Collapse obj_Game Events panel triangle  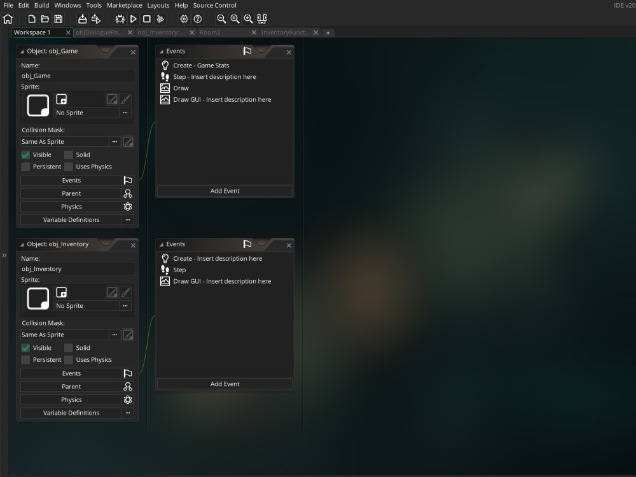[161, 52]
